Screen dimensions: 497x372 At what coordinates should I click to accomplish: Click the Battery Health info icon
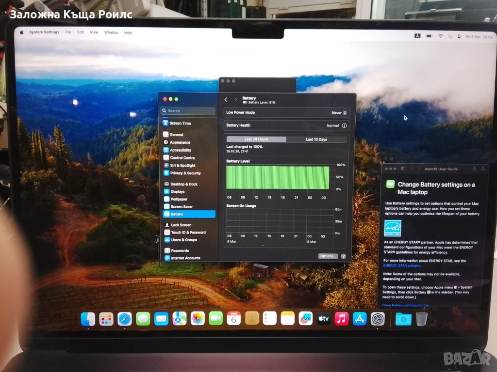click(x=344, y=125)
